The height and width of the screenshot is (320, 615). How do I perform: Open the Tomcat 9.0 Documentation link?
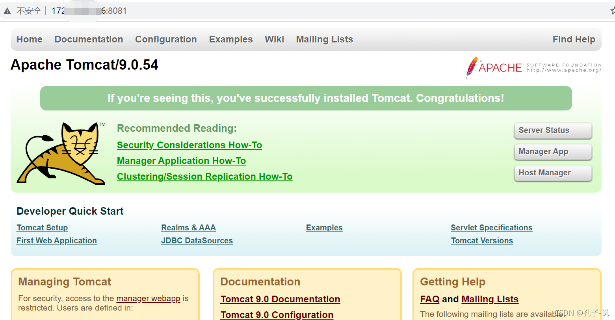[x=281, y=299]
